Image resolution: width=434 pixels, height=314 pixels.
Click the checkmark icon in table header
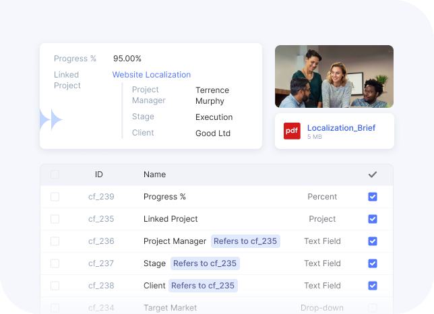(x=373, y=175)
